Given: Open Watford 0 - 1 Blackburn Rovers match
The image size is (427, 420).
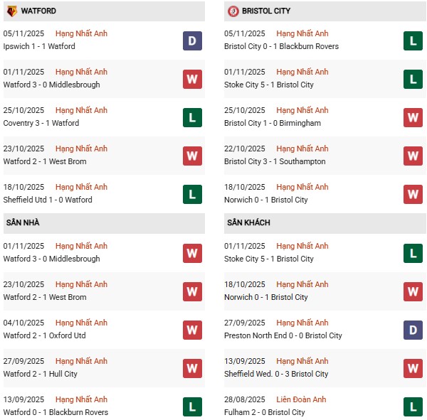Looking at the screenshot, I should pyautogui.click(x=56, y=412).
